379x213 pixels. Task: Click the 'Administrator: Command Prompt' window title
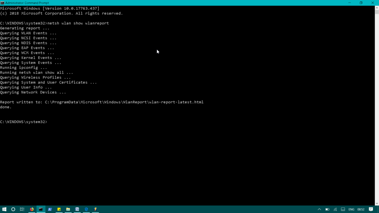click(x=27, y=3)
